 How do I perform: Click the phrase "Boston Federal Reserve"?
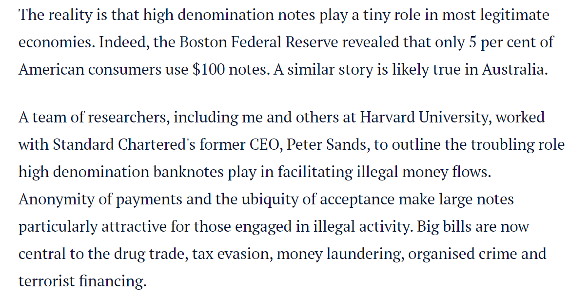[x=259, y=42]
